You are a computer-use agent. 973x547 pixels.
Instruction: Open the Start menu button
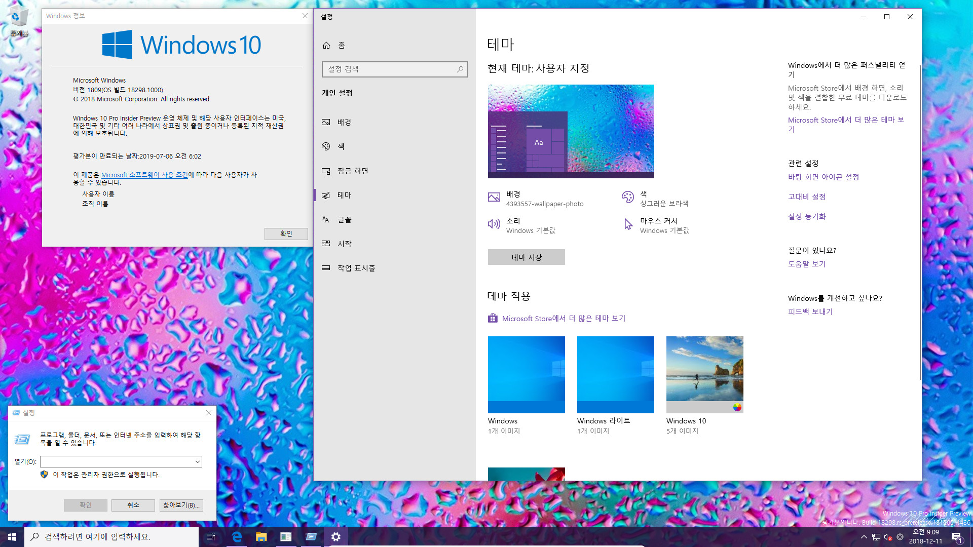[12, 537]
